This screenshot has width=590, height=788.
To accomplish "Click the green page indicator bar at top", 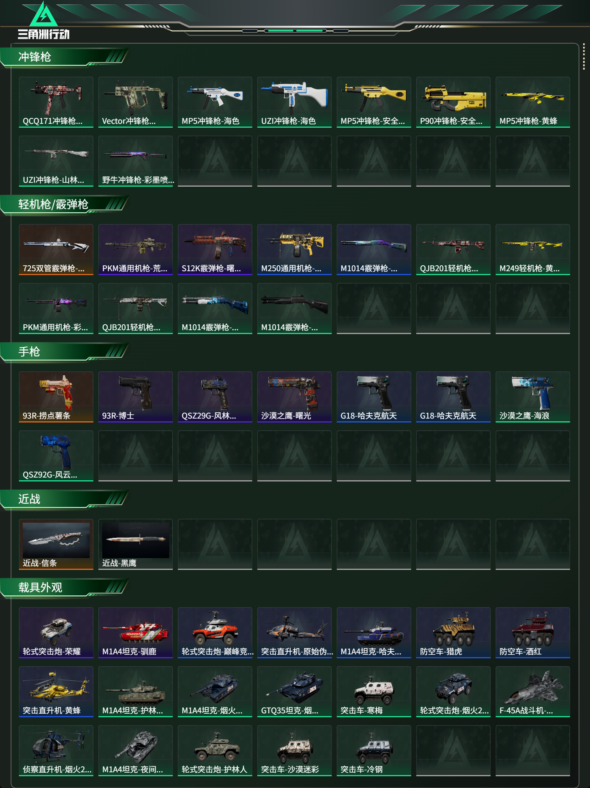I will pyautogui.click(x=295, y=31).
